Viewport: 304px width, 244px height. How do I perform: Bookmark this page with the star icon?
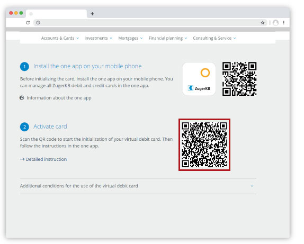point(263,23)
